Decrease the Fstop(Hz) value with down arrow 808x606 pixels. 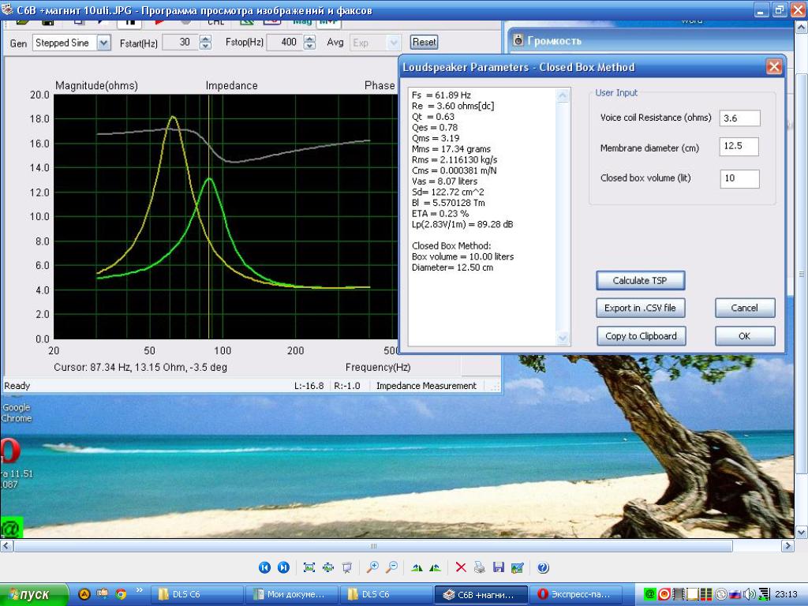309,46
